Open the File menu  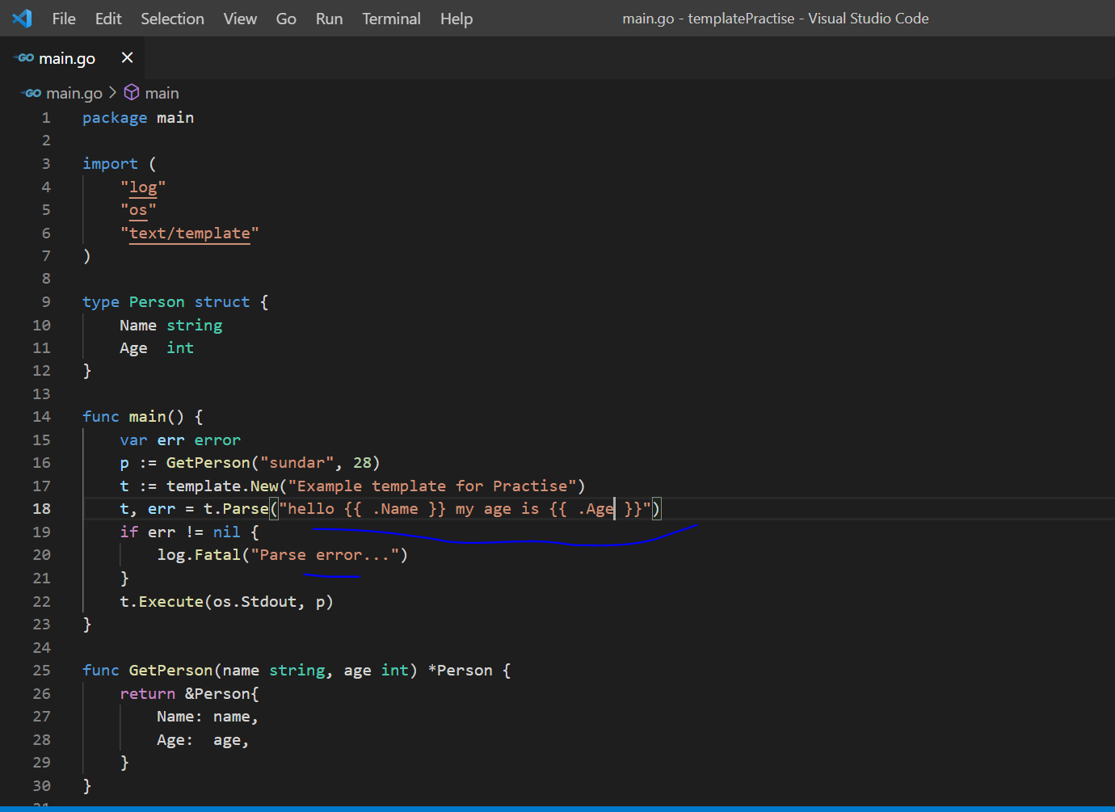pos(63,18)
